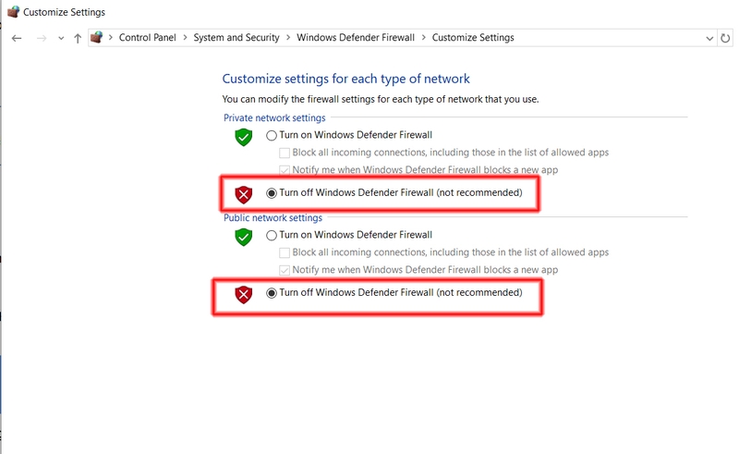Screen dimensions: 739x454
Task: Click the Control Panel icon in the address bar
Action: [x=97, y=37]
